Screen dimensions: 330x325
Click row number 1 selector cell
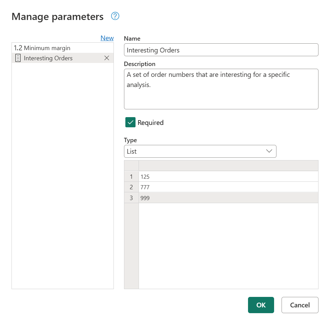tap(131, 176)
